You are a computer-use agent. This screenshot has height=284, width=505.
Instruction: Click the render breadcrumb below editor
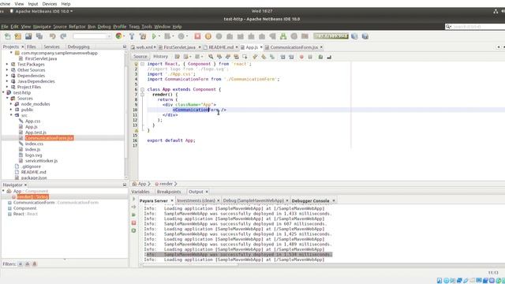point(166,184)
